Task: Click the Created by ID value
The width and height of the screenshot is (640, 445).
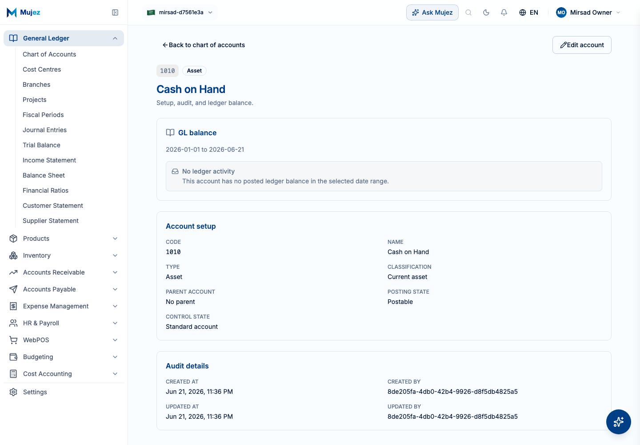Action: click(x=452, y=392)
